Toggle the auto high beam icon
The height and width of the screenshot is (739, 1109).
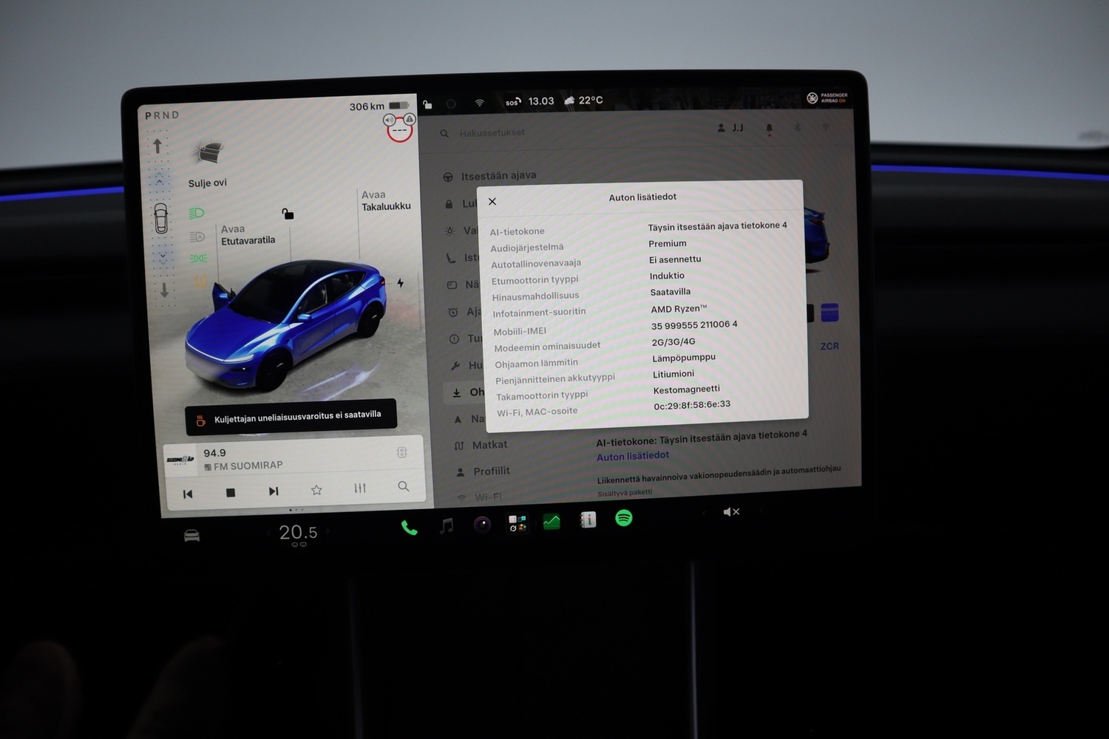click(x=197, y=236)
